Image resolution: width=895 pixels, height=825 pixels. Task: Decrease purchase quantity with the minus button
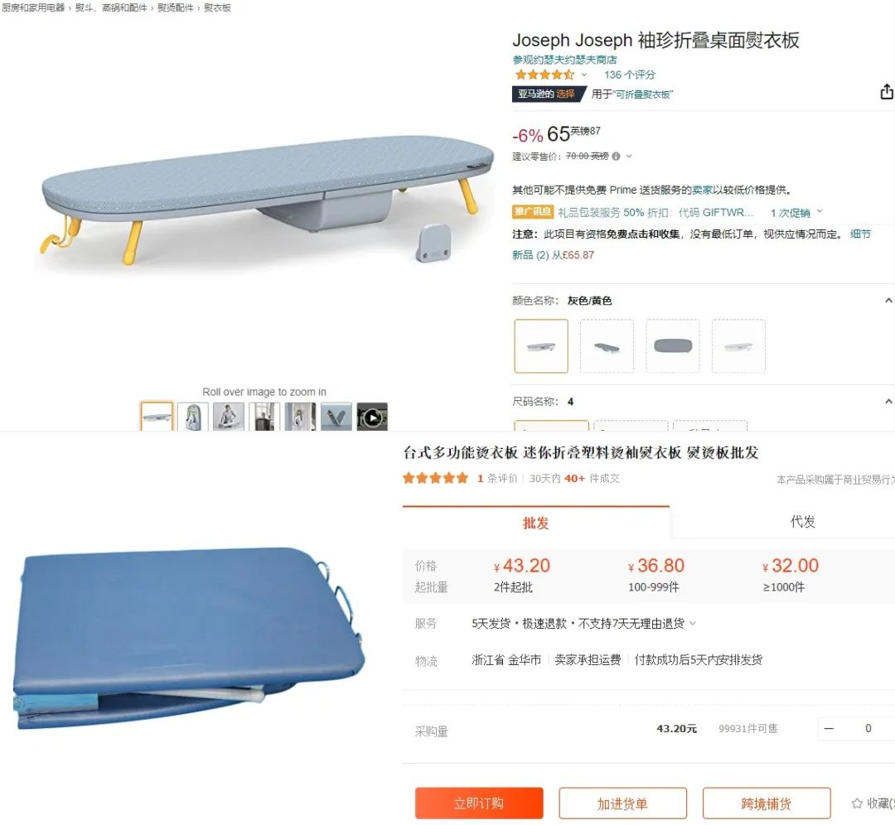point(830,729)
